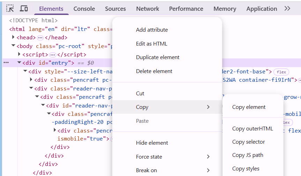Show more tabs via double chevron

[x=287, y=8]
